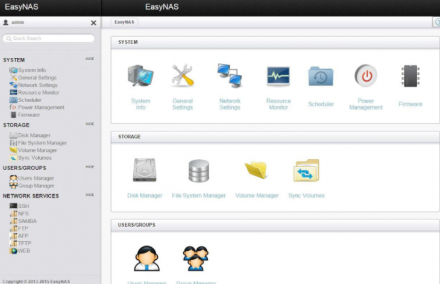The image size is (440, 284).
Task: Click the sidebar Scheduler small icon
Action: pyautogui.click(x=13, y=99)
